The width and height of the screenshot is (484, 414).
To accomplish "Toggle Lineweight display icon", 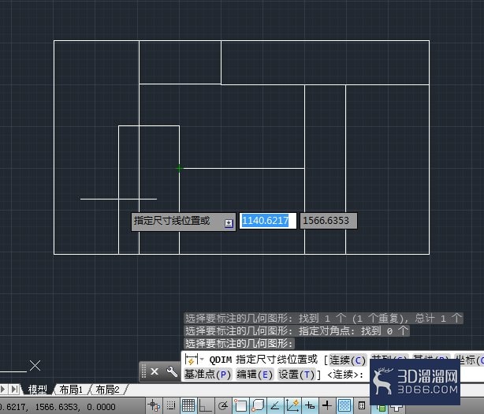I will (327, 405).
